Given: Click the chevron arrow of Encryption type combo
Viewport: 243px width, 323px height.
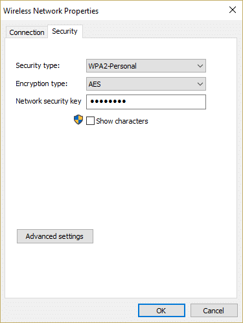Looking at the screenshot, I should (200, 84).
